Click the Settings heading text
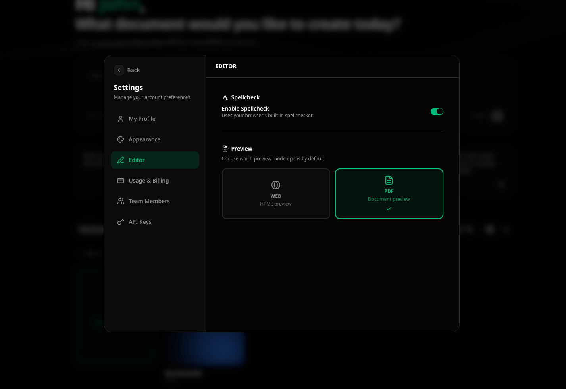 click(128, 88)
